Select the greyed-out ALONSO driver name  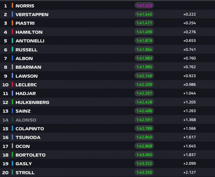click(26, 120)
